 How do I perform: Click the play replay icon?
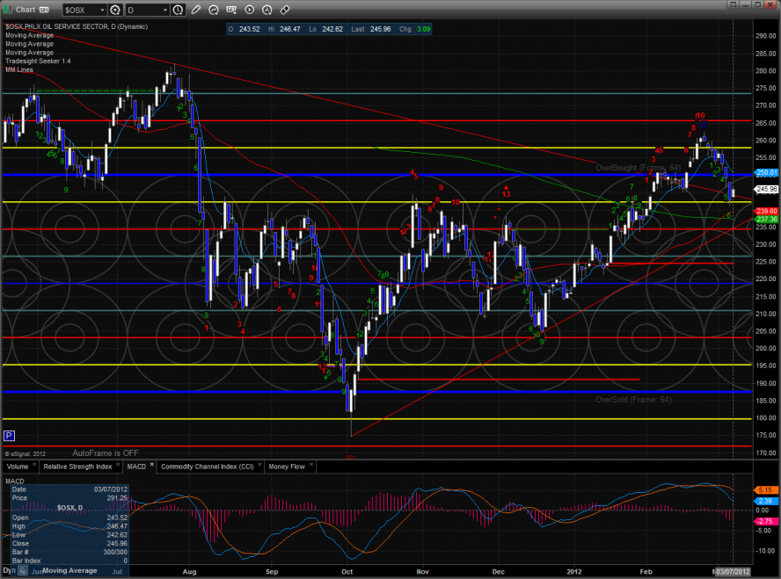[250, 10]
